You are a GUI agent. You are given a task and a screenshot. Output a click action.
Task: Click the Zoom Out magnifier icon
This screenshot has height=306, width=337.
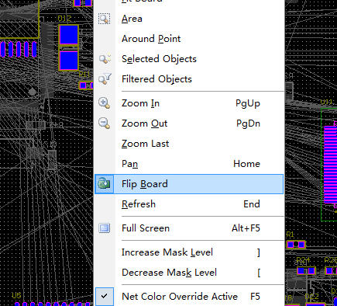(x=104, y=123)
